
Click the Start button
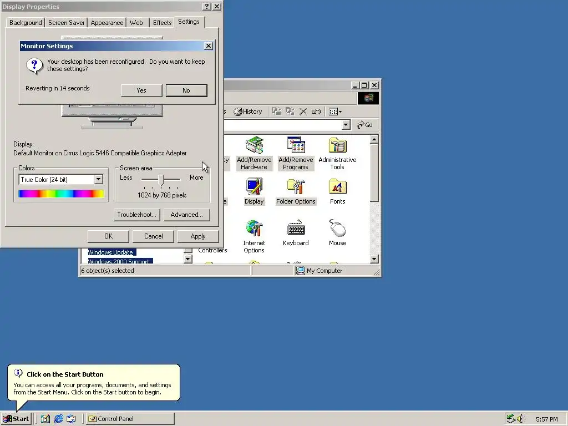17,419
